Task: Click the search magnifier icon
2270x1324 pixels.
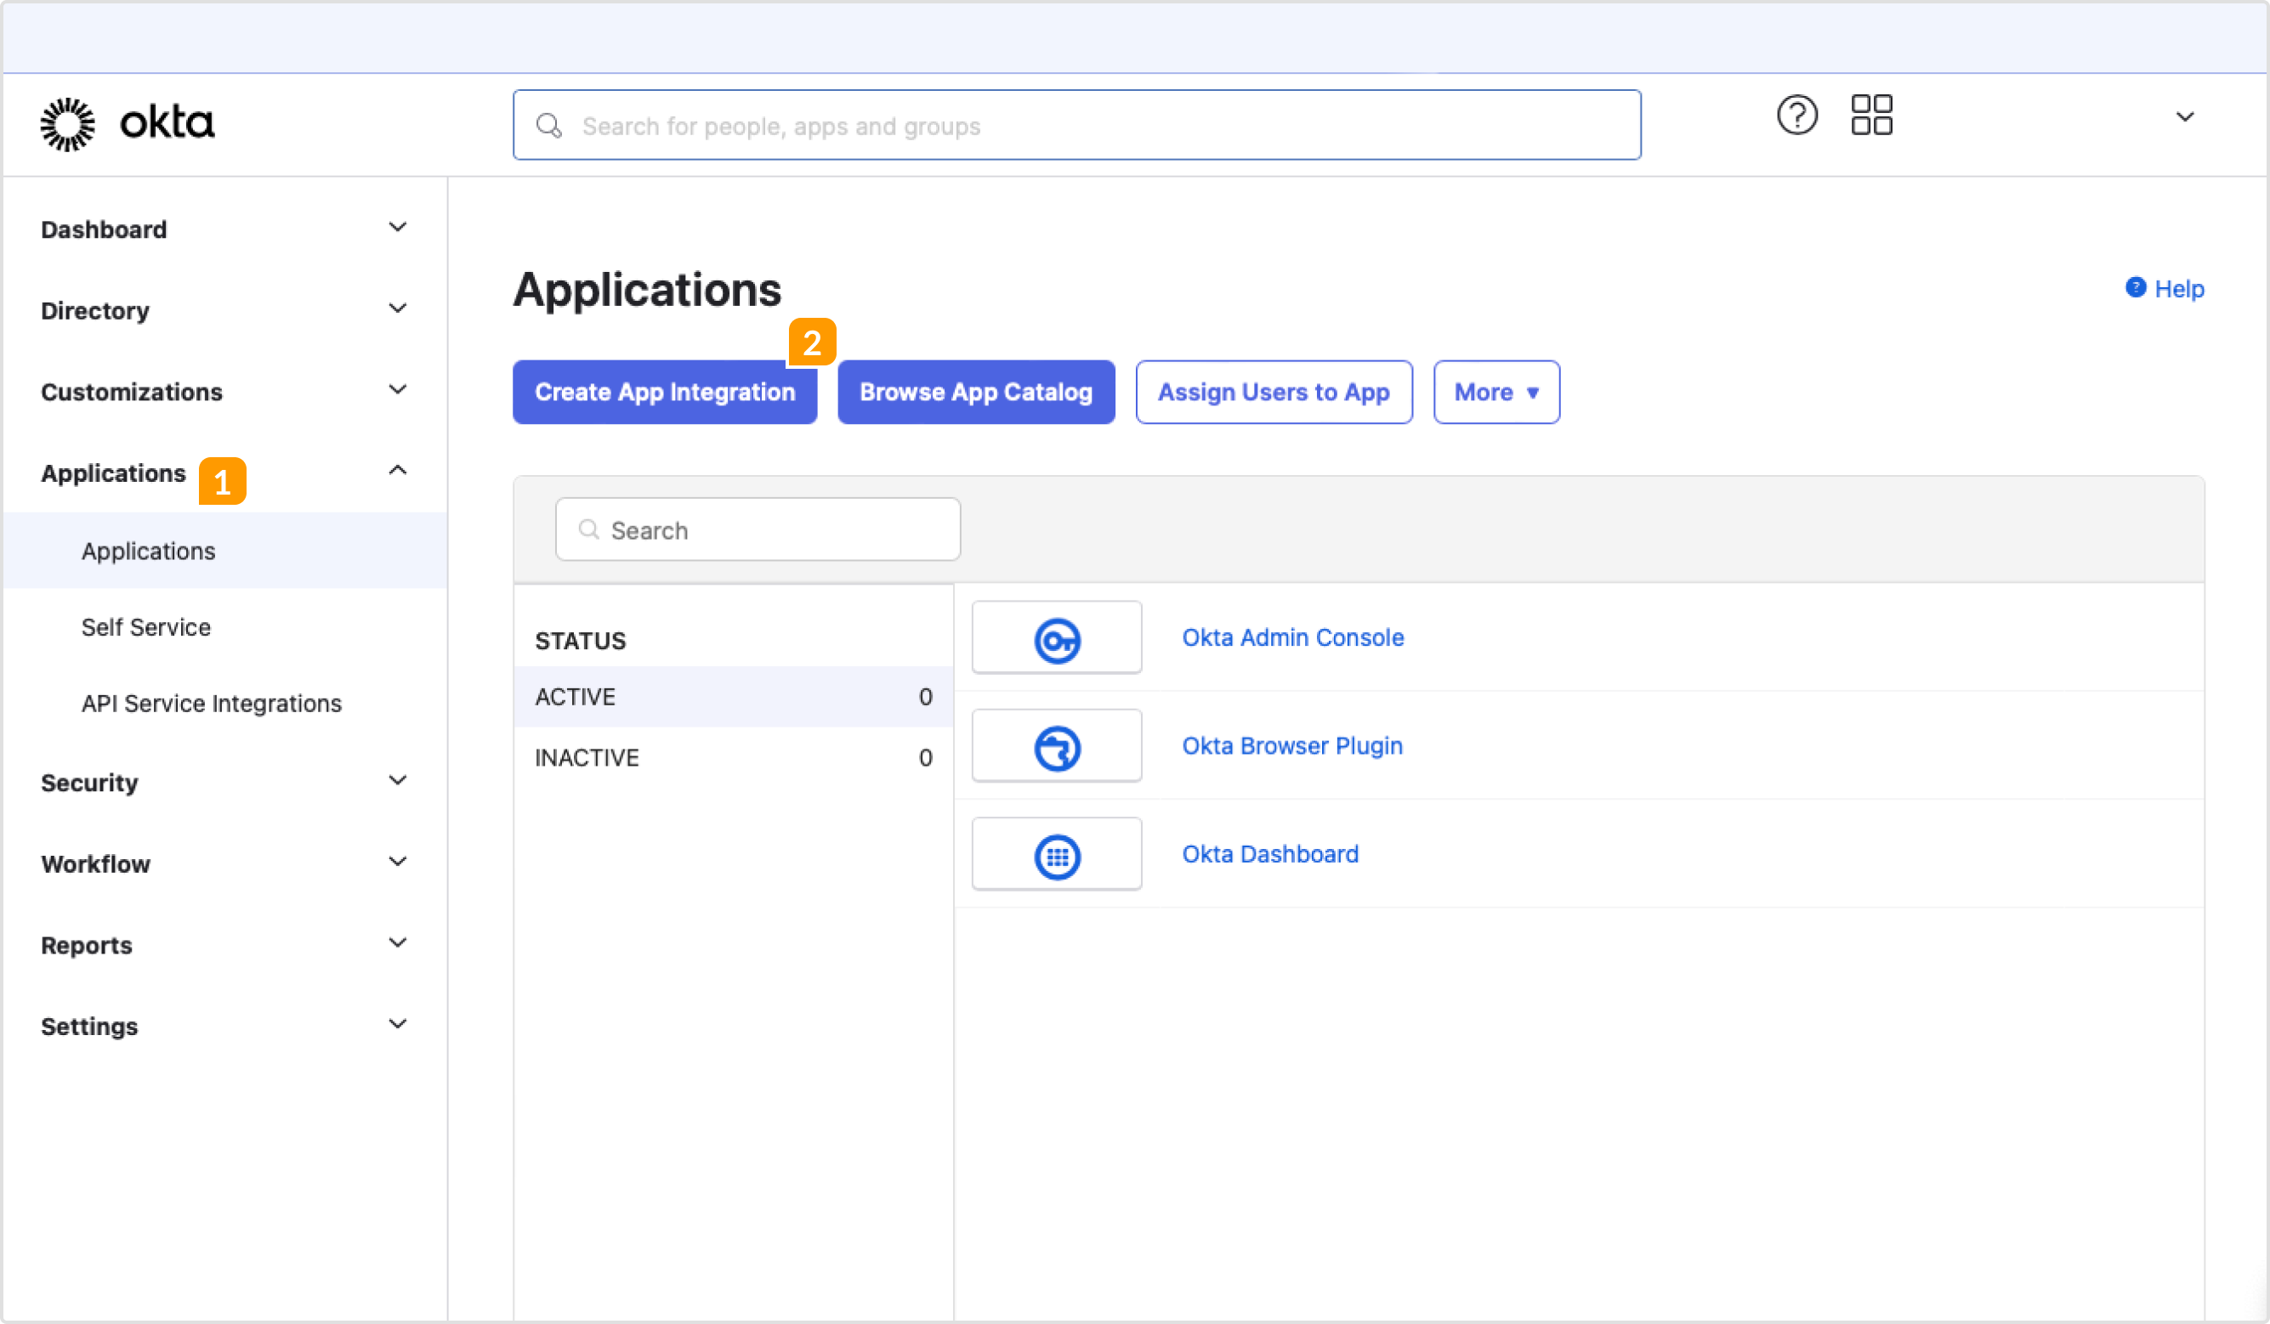Action: (x=550, y=125)
